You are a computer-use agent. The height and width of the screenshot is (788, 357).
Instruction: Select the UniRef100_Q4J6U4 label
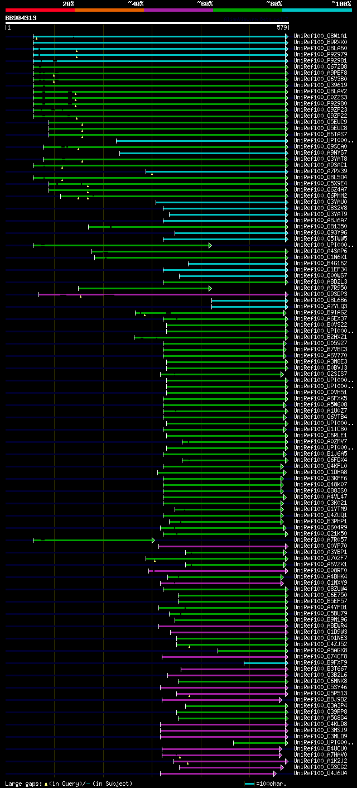coord(320,773)
